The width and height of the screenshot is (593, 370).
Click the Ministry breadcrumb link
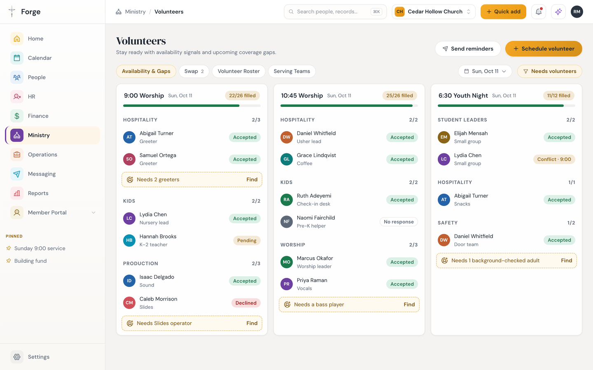[x=135, y=12]
